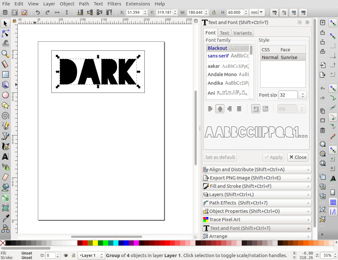This screenshot has width=338, height=260.
Task: Expand Object Properties panel
Action: (257, 211)
